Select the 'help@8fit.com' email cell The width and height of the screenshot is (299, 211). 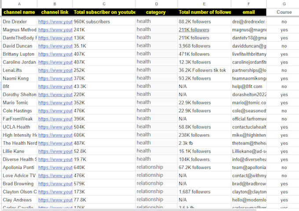click(249, 86)
